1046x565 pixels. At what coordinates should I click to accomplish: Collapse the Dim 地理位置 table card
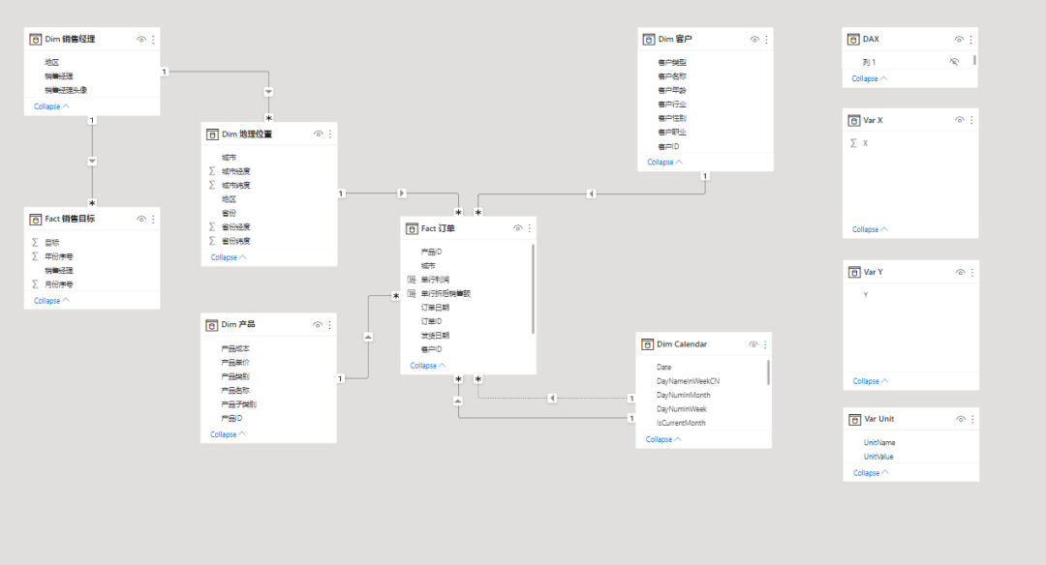pyautogui.click(x=229, y=257)
